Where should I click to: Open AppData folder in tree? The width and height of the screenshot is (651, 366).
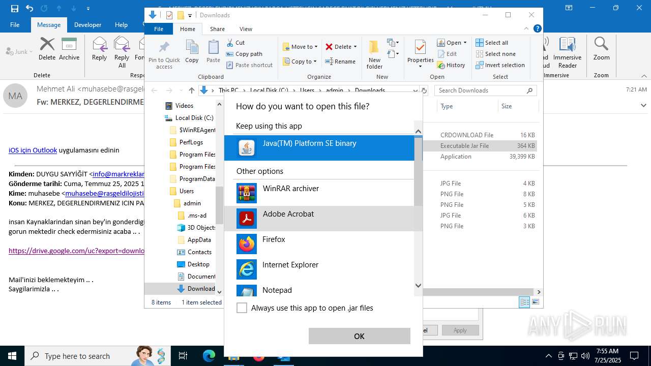tap(199, 240)
